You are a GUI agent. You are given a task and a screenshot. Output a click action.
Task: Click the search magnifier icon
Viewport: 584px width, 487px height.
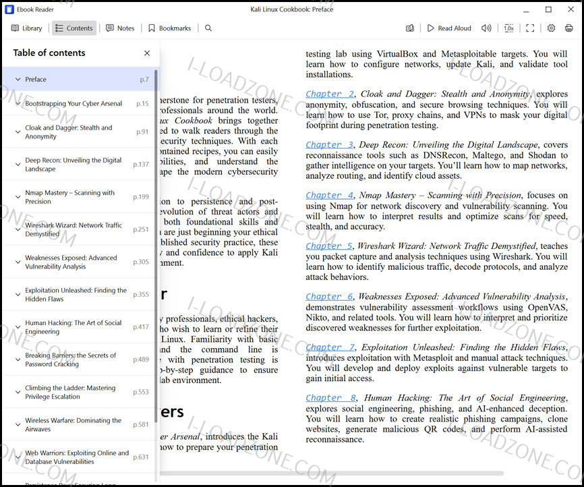click(x=208, y=28)
